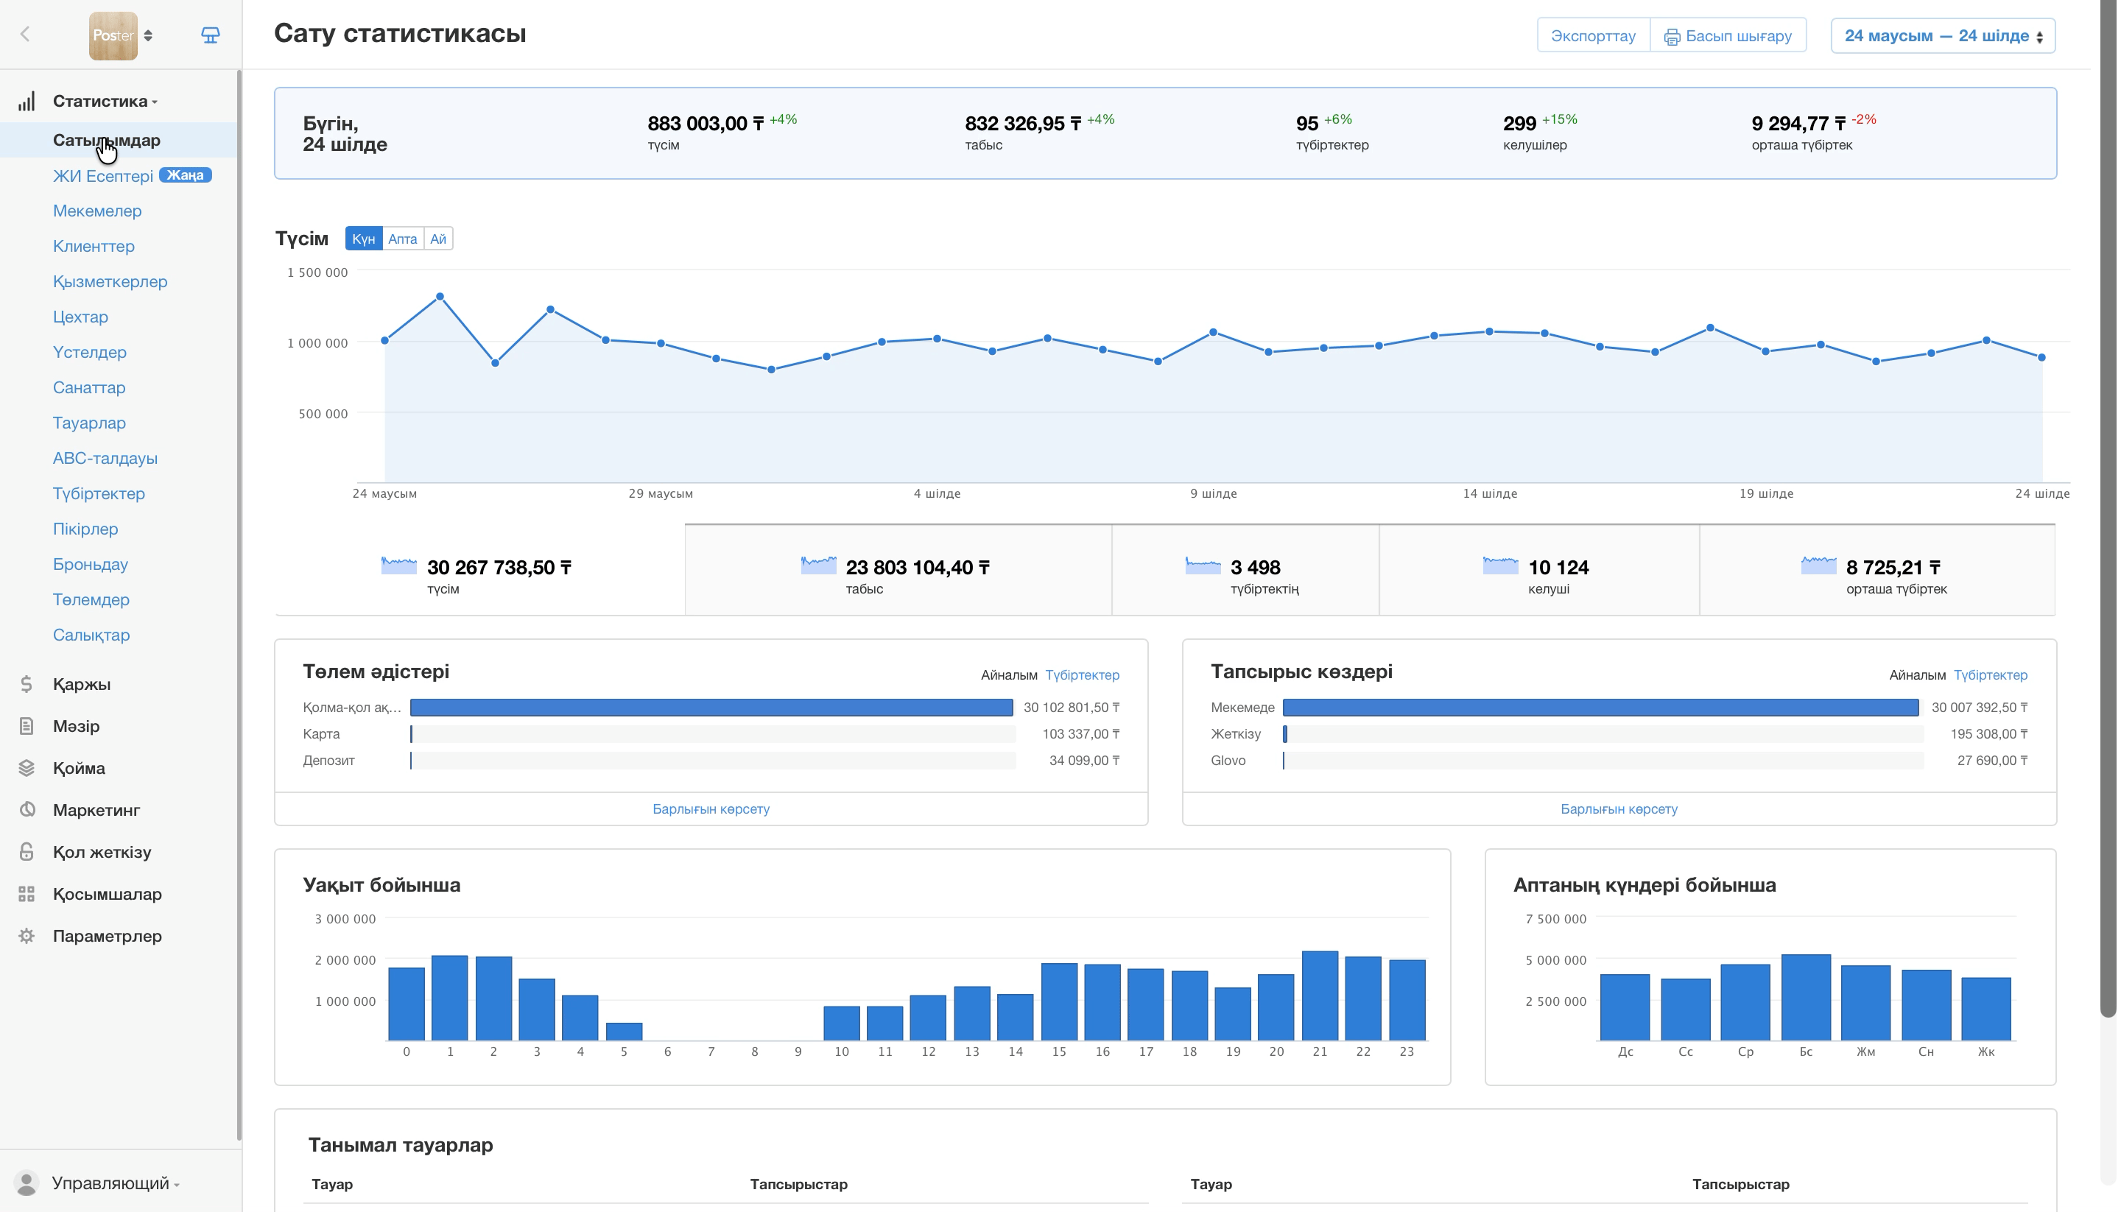The height and width of the screenshot is (1212, 2121).
Task: Toggle payment methods to Түбіртектер view
Action: pos(1083,675)
